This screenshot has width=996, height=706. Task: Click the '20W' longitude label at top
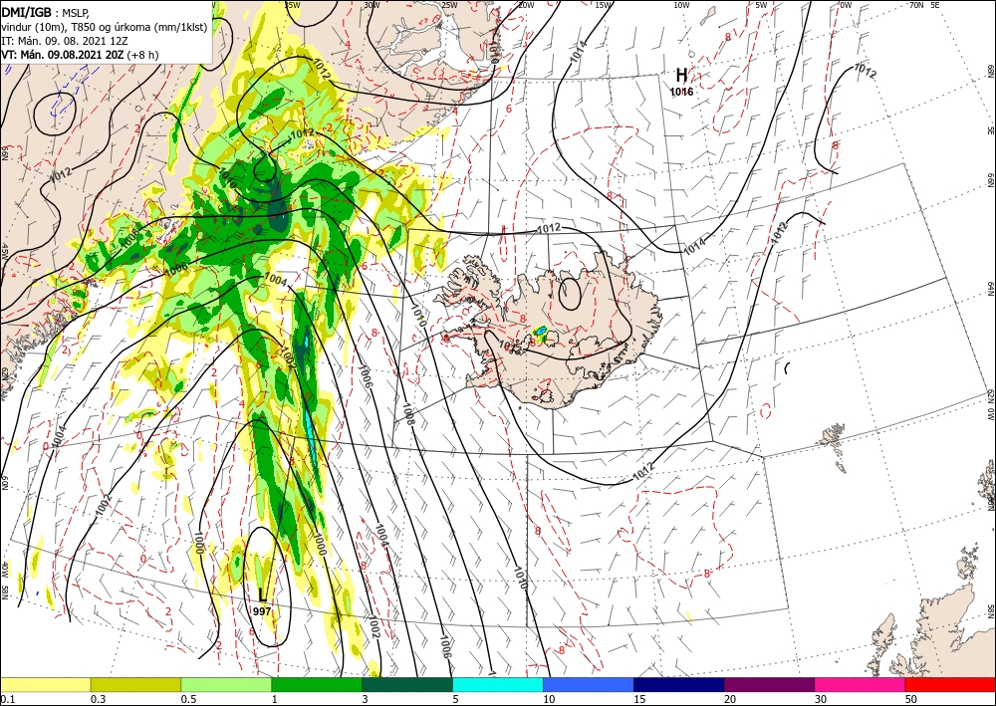pyautogui.click(x=526, y=5)
